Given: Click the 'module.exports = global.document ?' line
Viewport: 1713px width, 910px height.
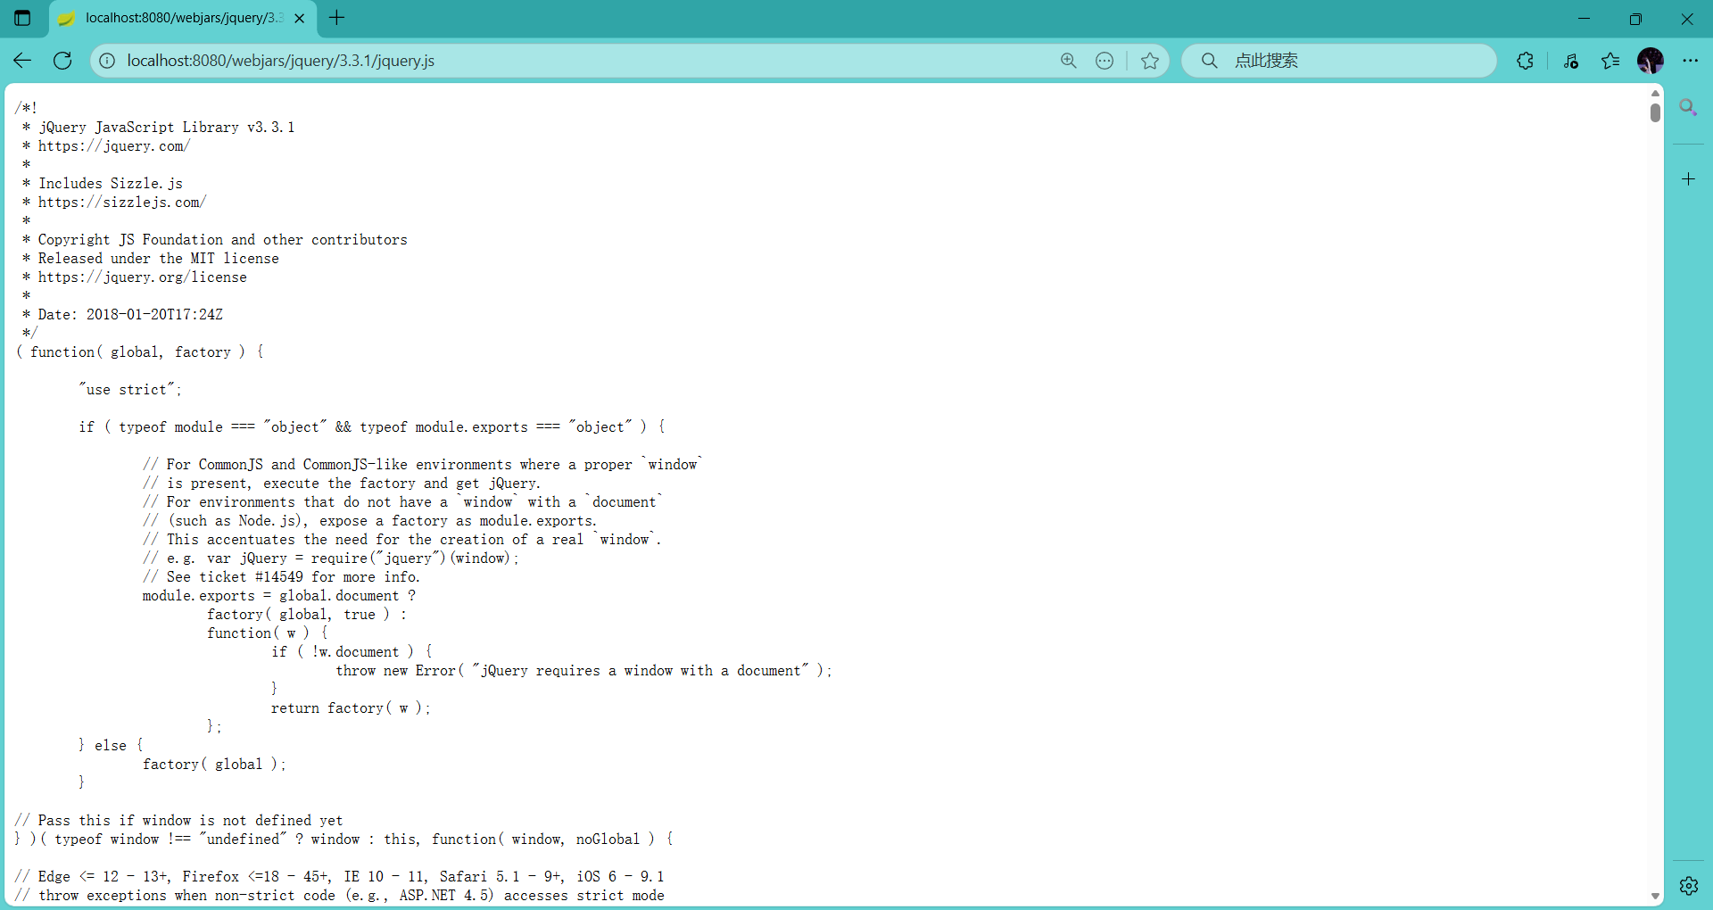Looking at the screenshot, I should click(x=279, y=595).
